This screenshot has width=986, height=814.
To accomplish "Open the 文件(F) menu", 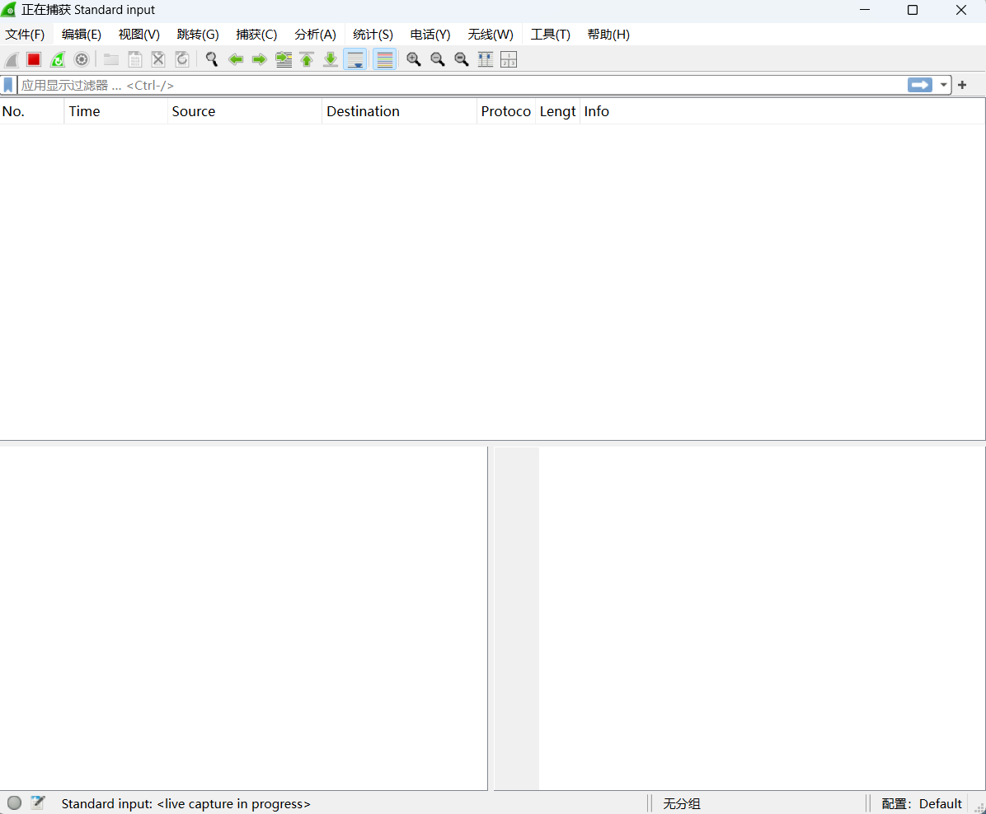I will [26, 35].
